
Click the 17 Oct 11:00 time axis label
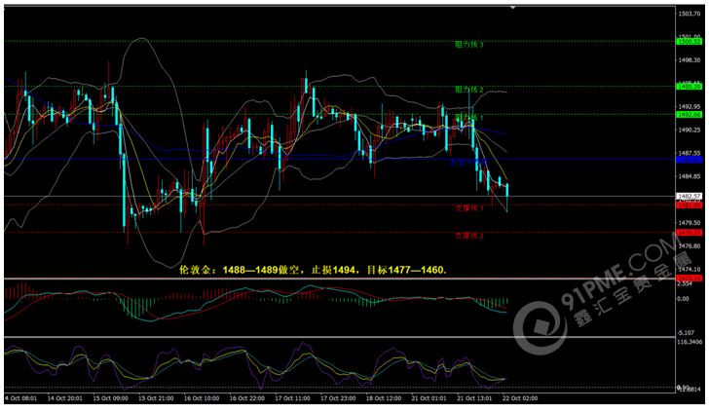pos(292,397)
